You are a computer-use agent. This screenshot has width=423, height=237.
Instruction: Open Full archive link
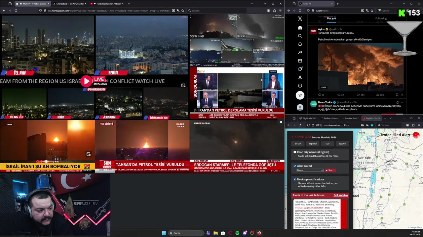point(340,195)
